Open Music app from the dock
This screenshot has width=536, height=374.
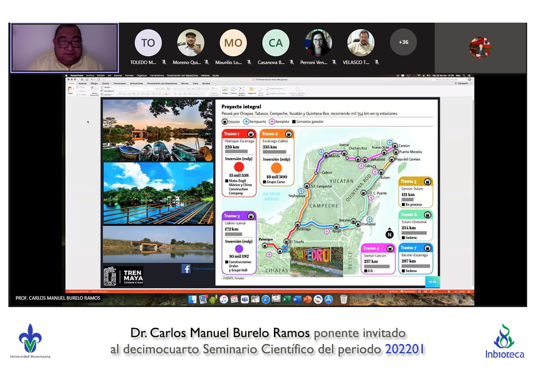click(224, 299)
